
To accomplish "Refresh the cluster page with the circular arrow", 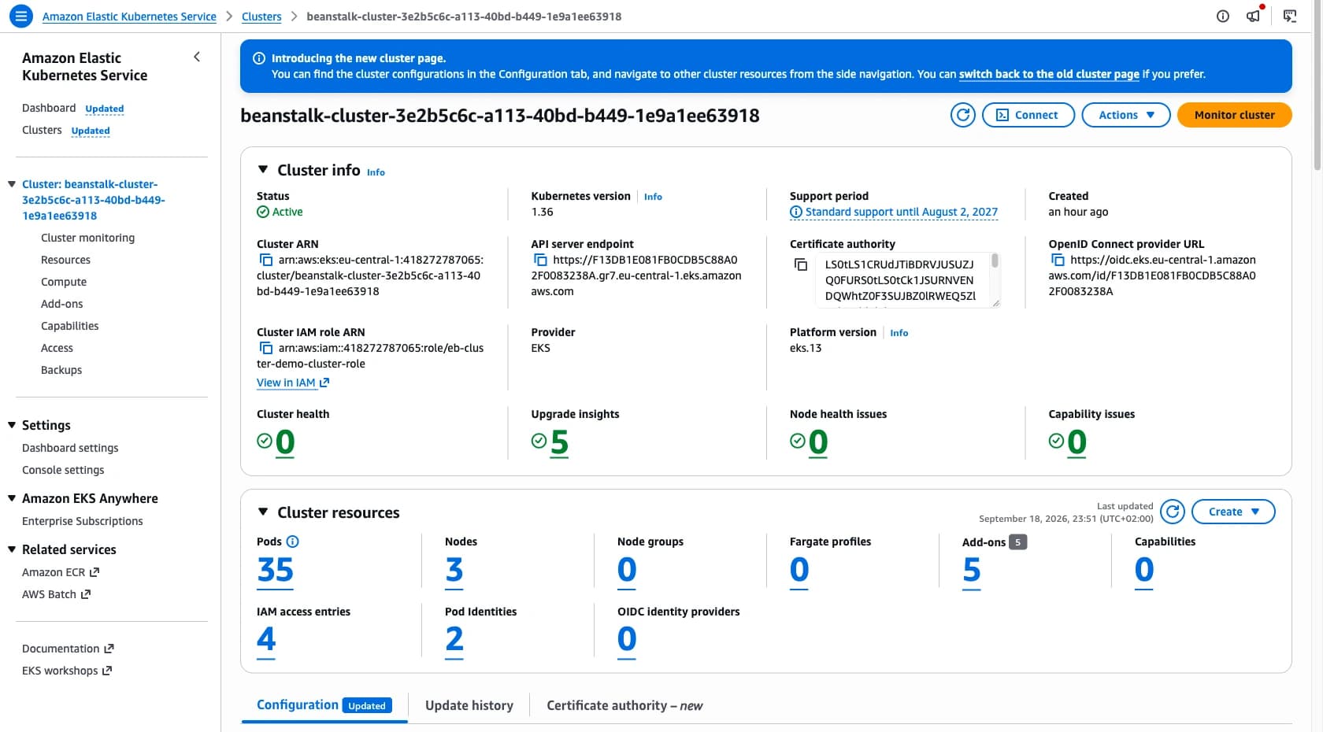I will [962, 115].
